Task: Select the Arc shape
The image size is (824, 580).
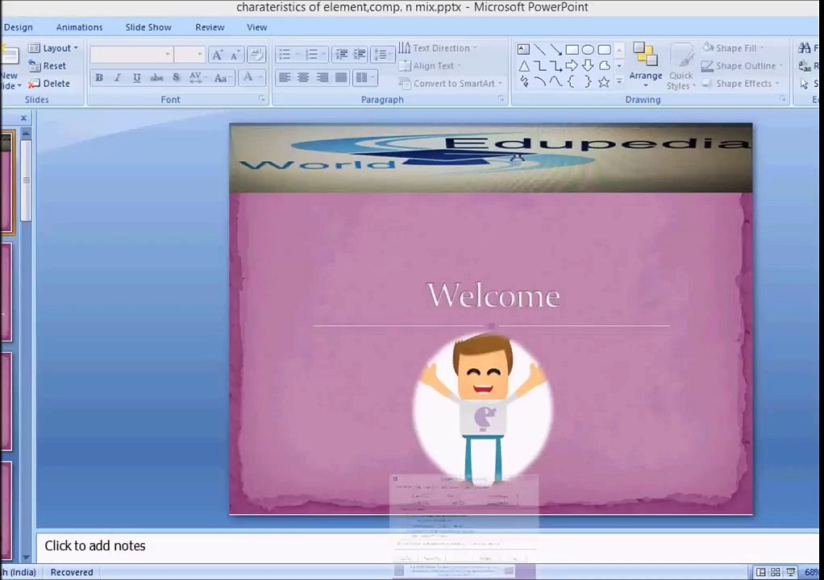Action: [x=539, y=81]
